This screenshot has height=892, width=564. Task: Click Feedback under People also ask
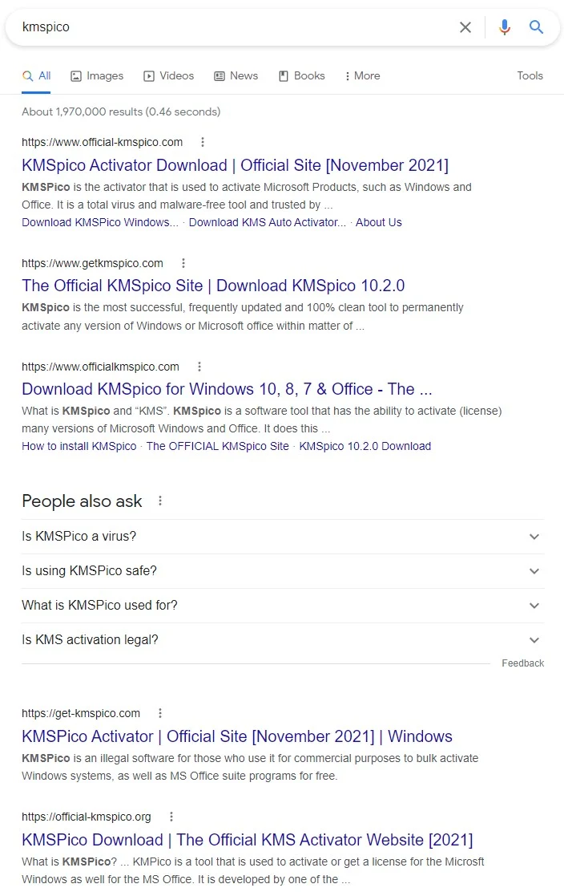coord(522,663)
